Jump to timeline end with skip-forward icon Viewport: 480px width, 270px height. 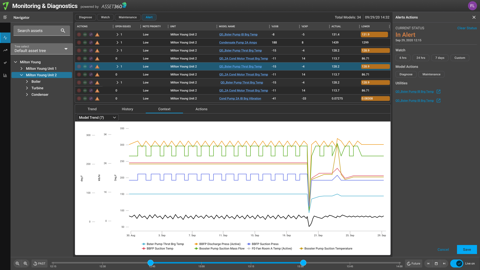tap(444, 263)
